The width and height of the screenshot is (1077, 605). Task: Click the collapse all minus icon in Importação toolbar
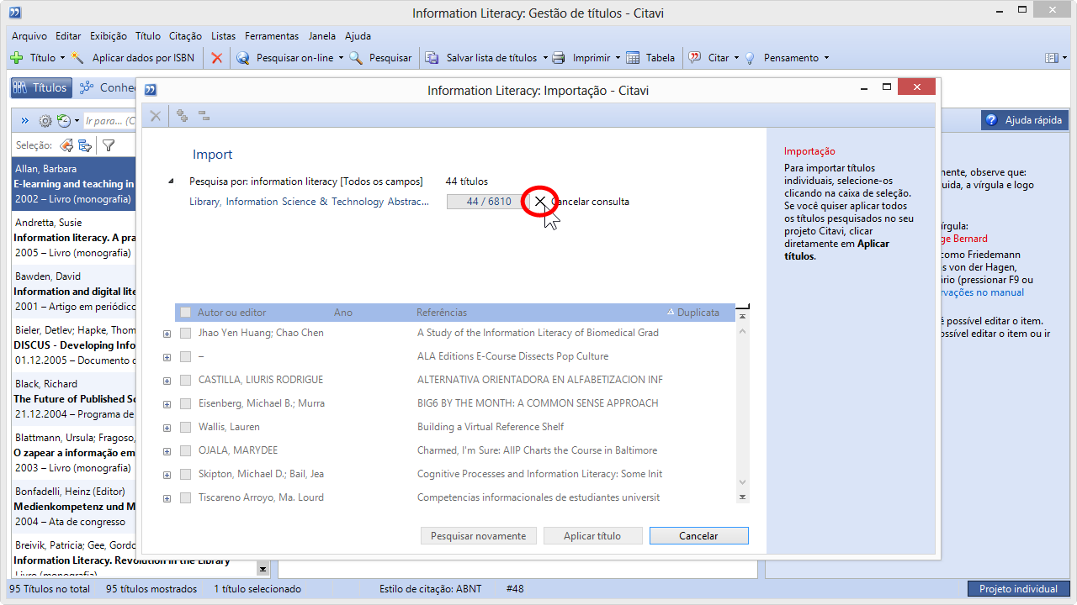pos(204,116)
